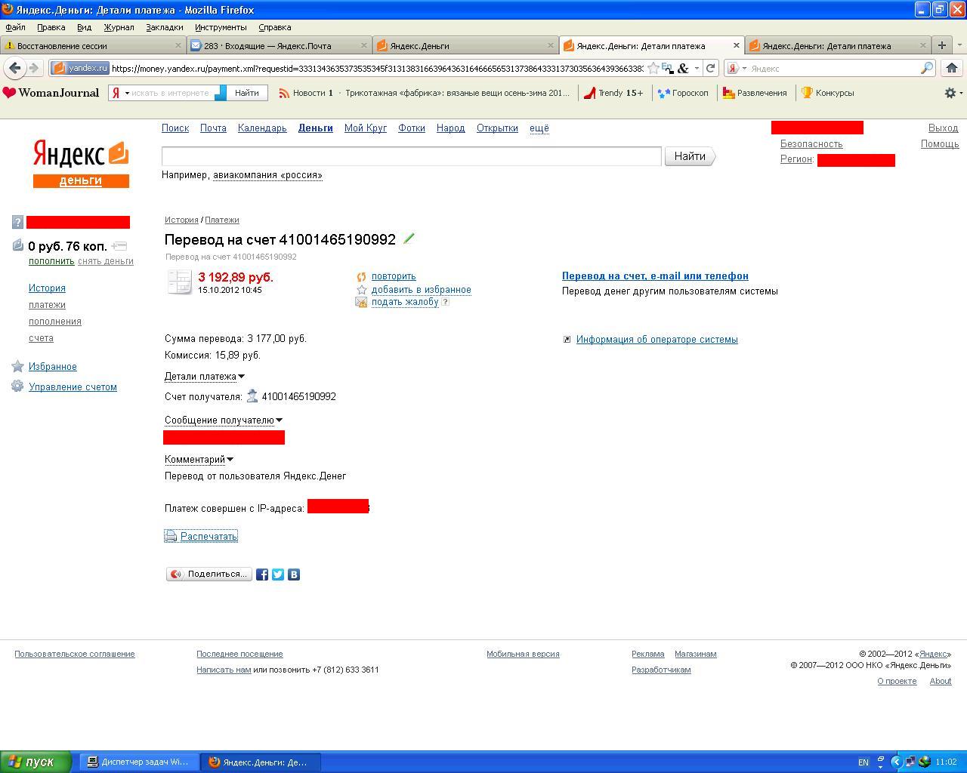Click the help question mark after подать жалобу
Image resolution: width=967 pixels, height=773 pixels.
[x=445, y=301]
